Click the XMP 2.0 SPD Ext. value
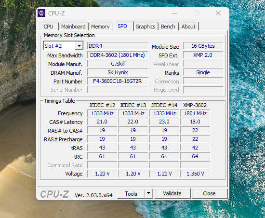 point(203,55)
